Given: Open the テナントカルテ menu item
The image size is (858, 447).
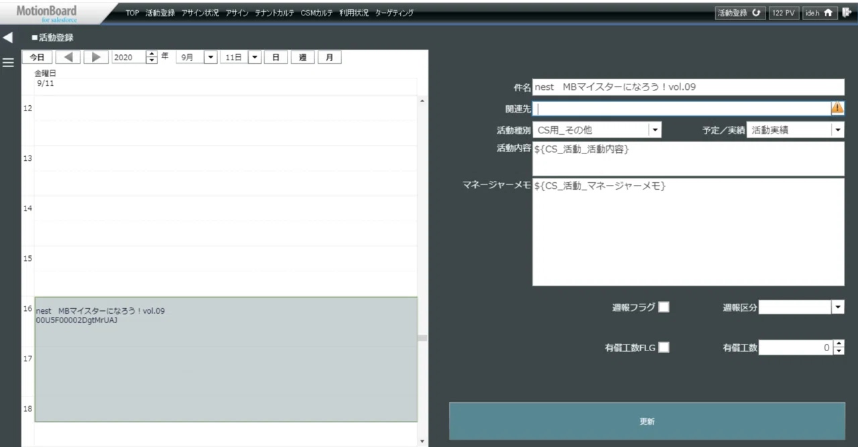Looking at the screenshot, I should tap(275, 13).
